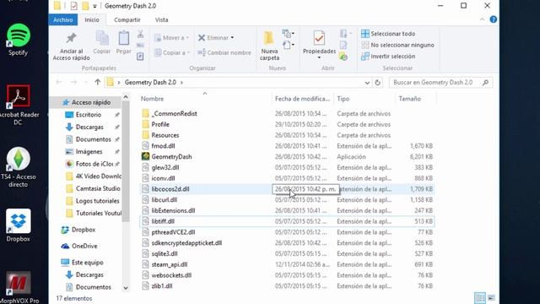The height and width of the screenshot is (304, 540).
Task: Click Cambiar nombre button
Action: [x=224, y=52]
